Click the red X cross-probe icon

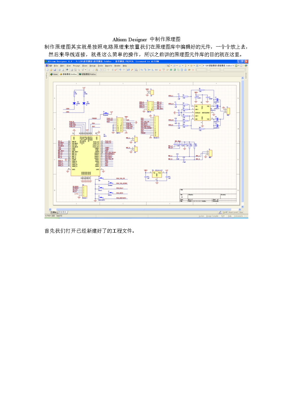pyautogui.click(x=115, y=70)
